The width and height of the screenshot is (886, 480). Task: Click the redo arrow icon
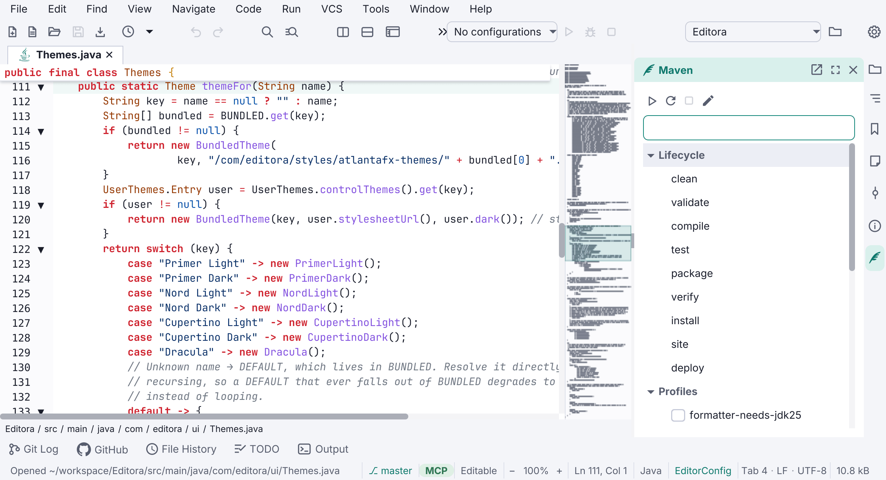pyautogui.click(x=218, y=32)
